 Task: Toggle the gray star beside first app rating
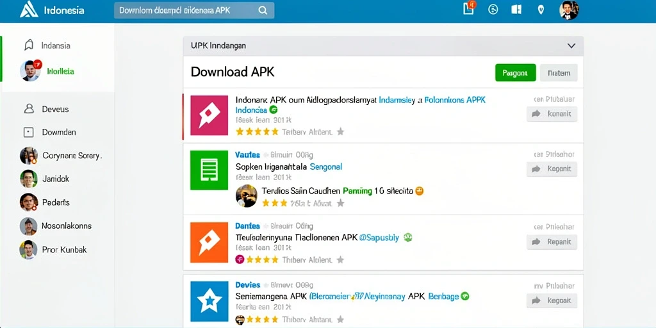pos(341,132)
